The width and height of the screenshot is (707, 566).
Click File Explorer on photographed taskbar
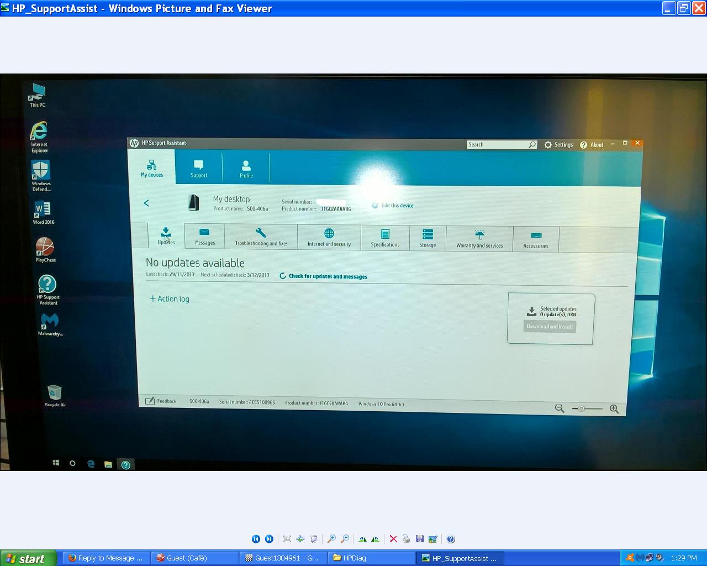coord(108,464)
